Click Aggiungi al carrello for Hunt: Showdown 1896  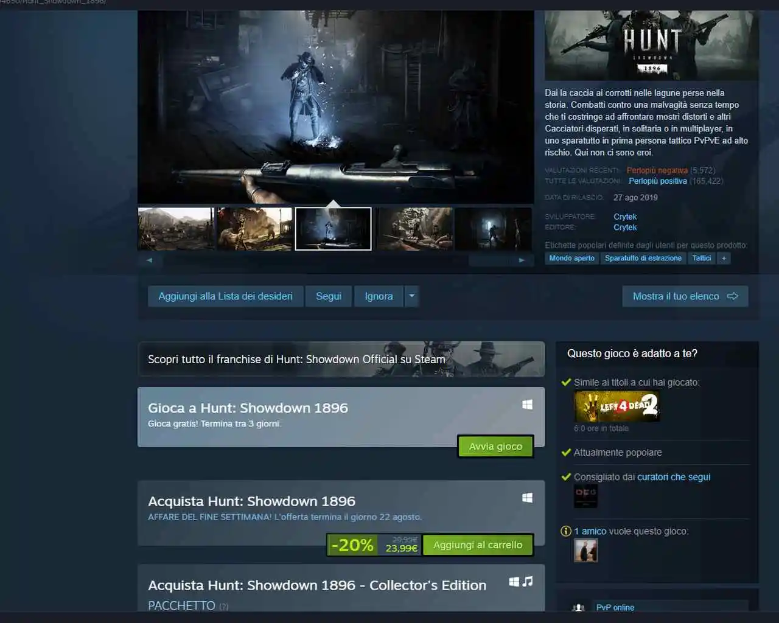pos(478,545)
